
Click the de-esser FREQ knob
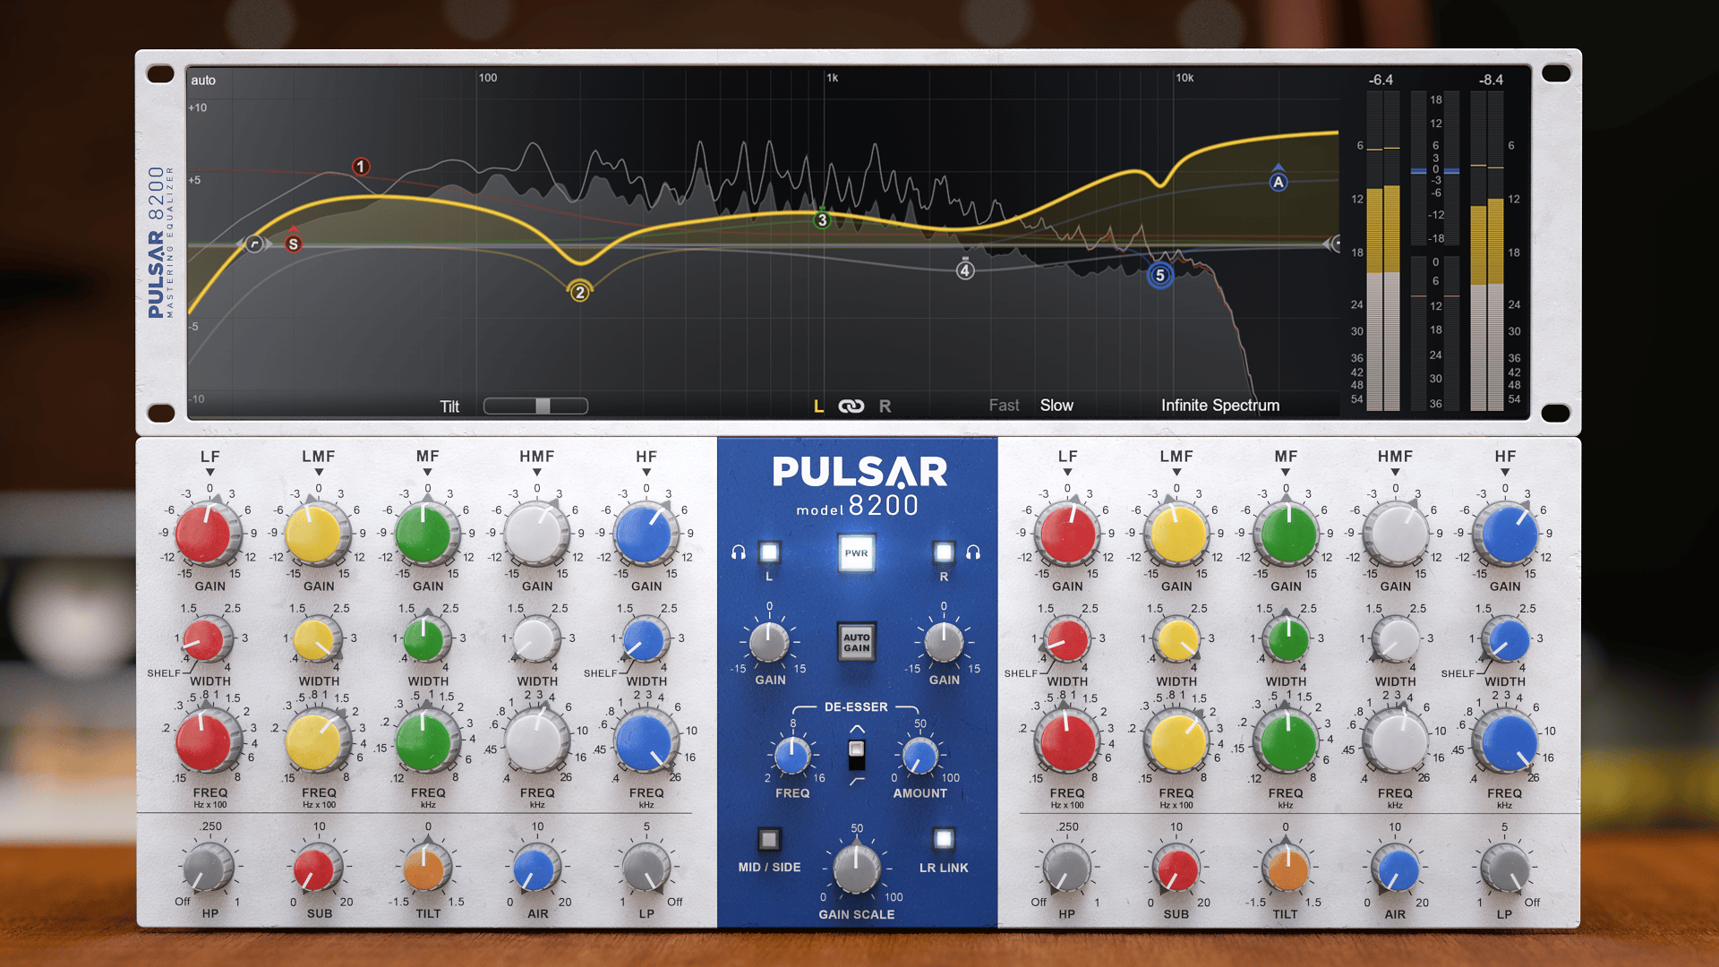(x=792, y=756)
